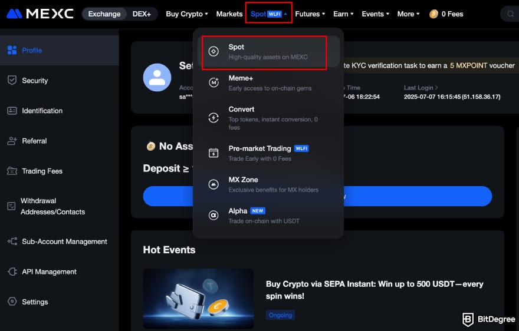This screenshot has height=331, width=519.
Task: Open Settings page
Action: 59,302
